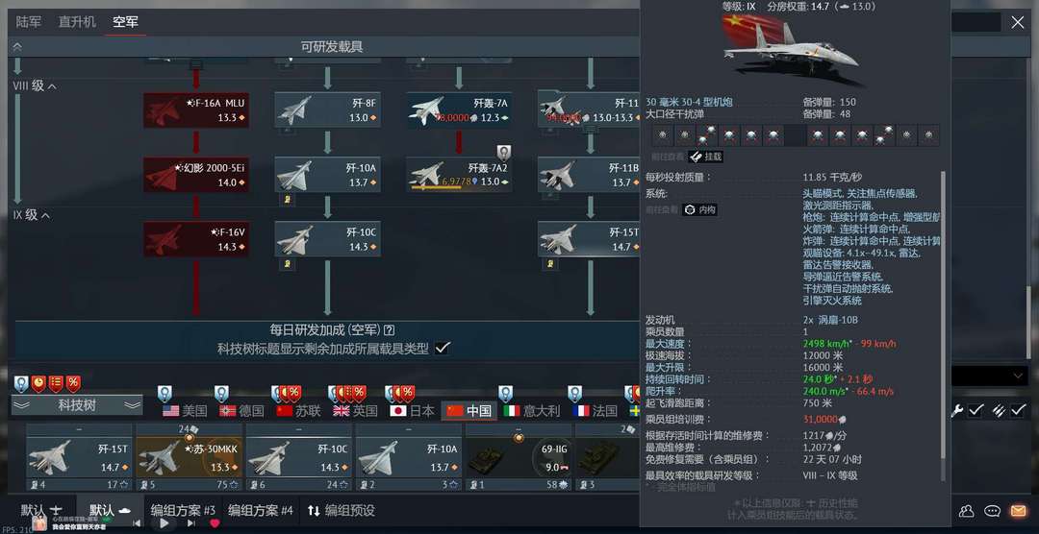Click the crew icon below tree 歼-10A
This screenshot has height=534, width=1039.
pos(288,199)
